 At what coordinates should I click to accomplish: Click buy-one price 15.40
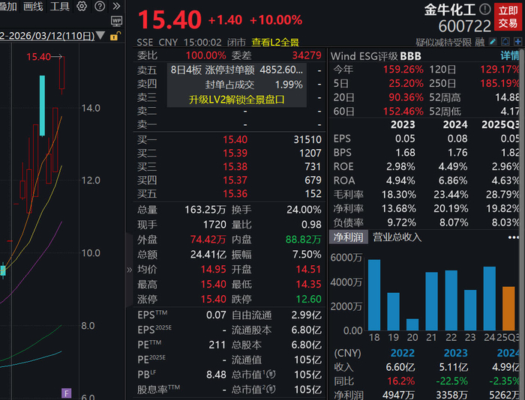pyautogui.click(x=235, y=139)
